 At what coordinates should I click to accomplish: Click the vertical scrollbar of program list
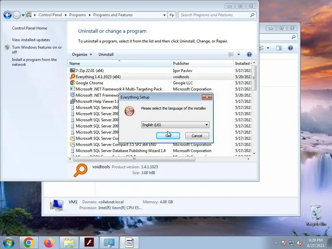[x=254, y=78]
